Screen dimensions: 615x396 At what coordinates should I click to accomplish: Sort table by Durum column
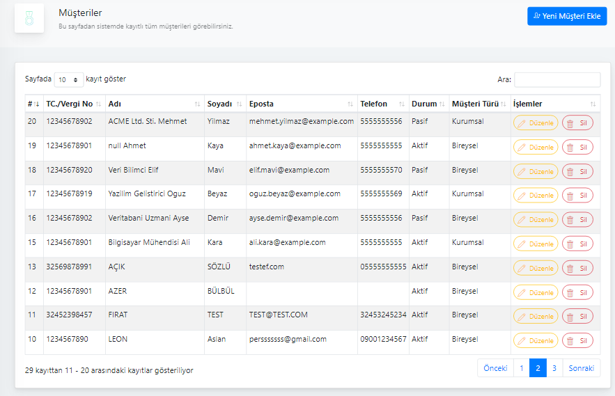click(x=429, y=104)
